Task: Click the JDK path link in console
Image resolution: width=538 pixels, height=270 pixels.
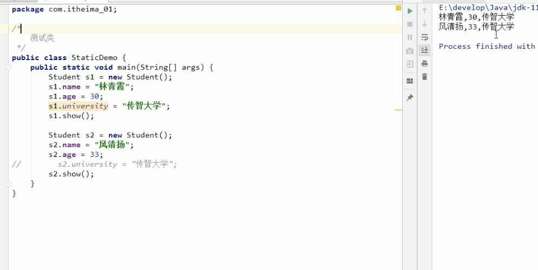Action: pyautogui.click(x=488, y=8)
